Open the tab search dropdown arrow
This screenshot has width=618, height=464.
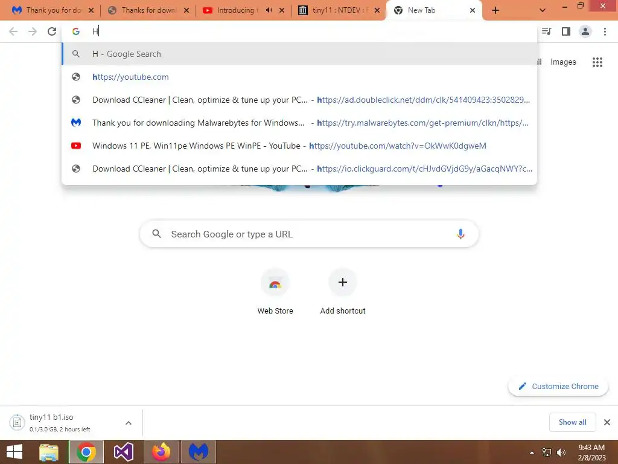click(x=543, y=10)
